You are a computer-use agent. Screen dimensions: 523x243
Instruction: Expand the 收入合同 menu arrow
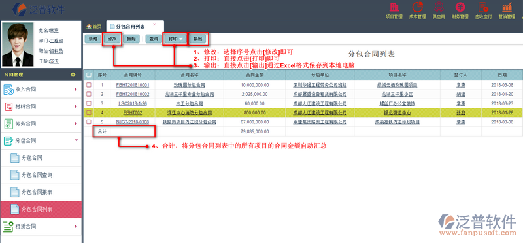pos(76,89)
